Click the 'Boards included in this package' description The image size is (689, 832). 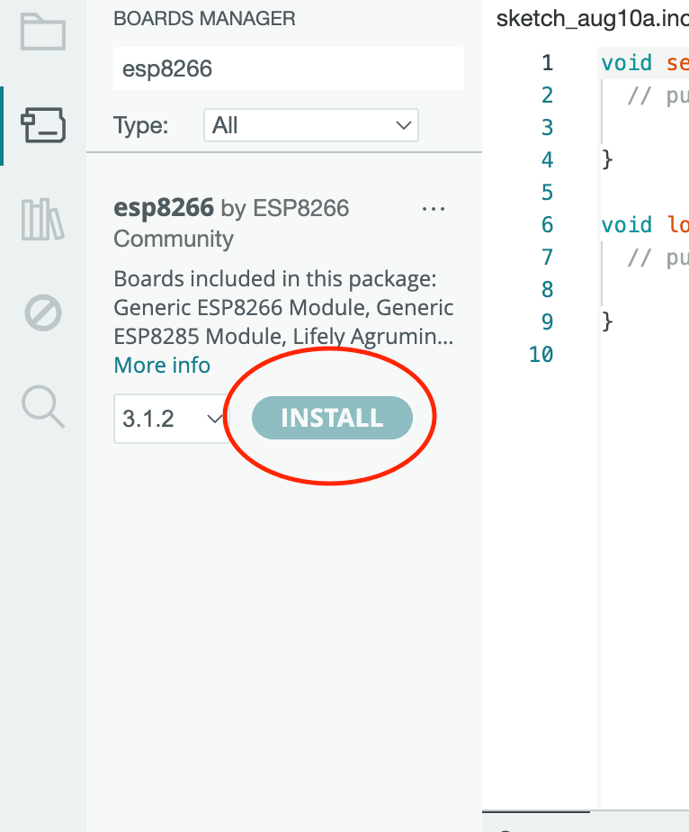click(283, 308)
